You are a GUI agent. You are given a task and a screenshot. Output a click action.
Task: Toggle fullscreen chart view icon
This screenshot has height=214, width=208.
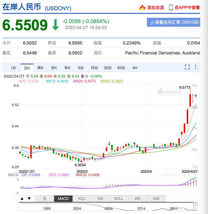187,67
